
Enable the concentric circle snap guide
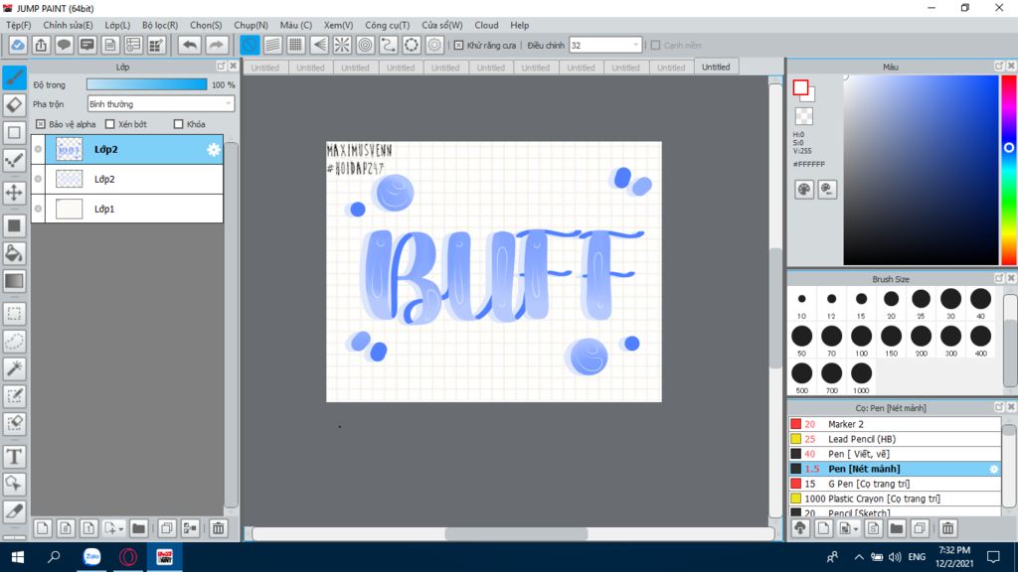pyautogui.click(x=366, y=45)
